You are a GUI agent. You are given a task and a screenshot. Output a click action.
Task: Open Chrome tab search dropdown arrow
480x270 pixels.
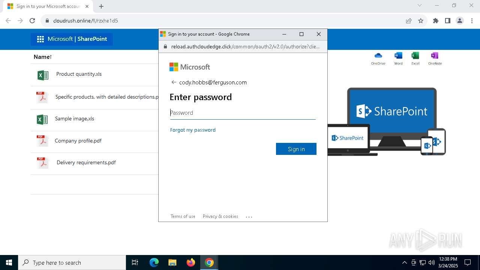[420, 5]
